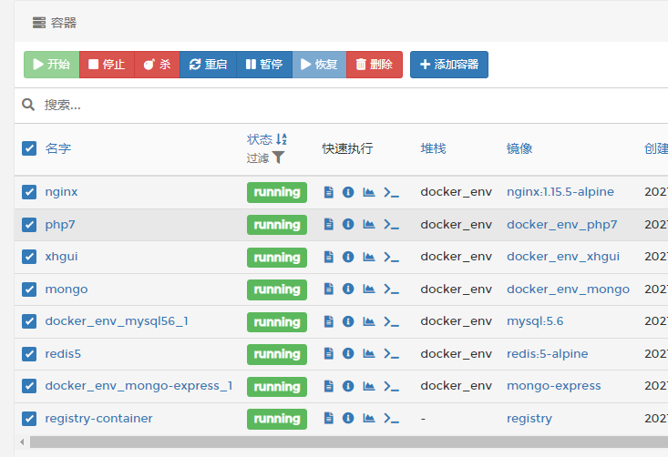The image size is (668, 457).
Task: Open stats chart icon for mongo
Action: 369,289
